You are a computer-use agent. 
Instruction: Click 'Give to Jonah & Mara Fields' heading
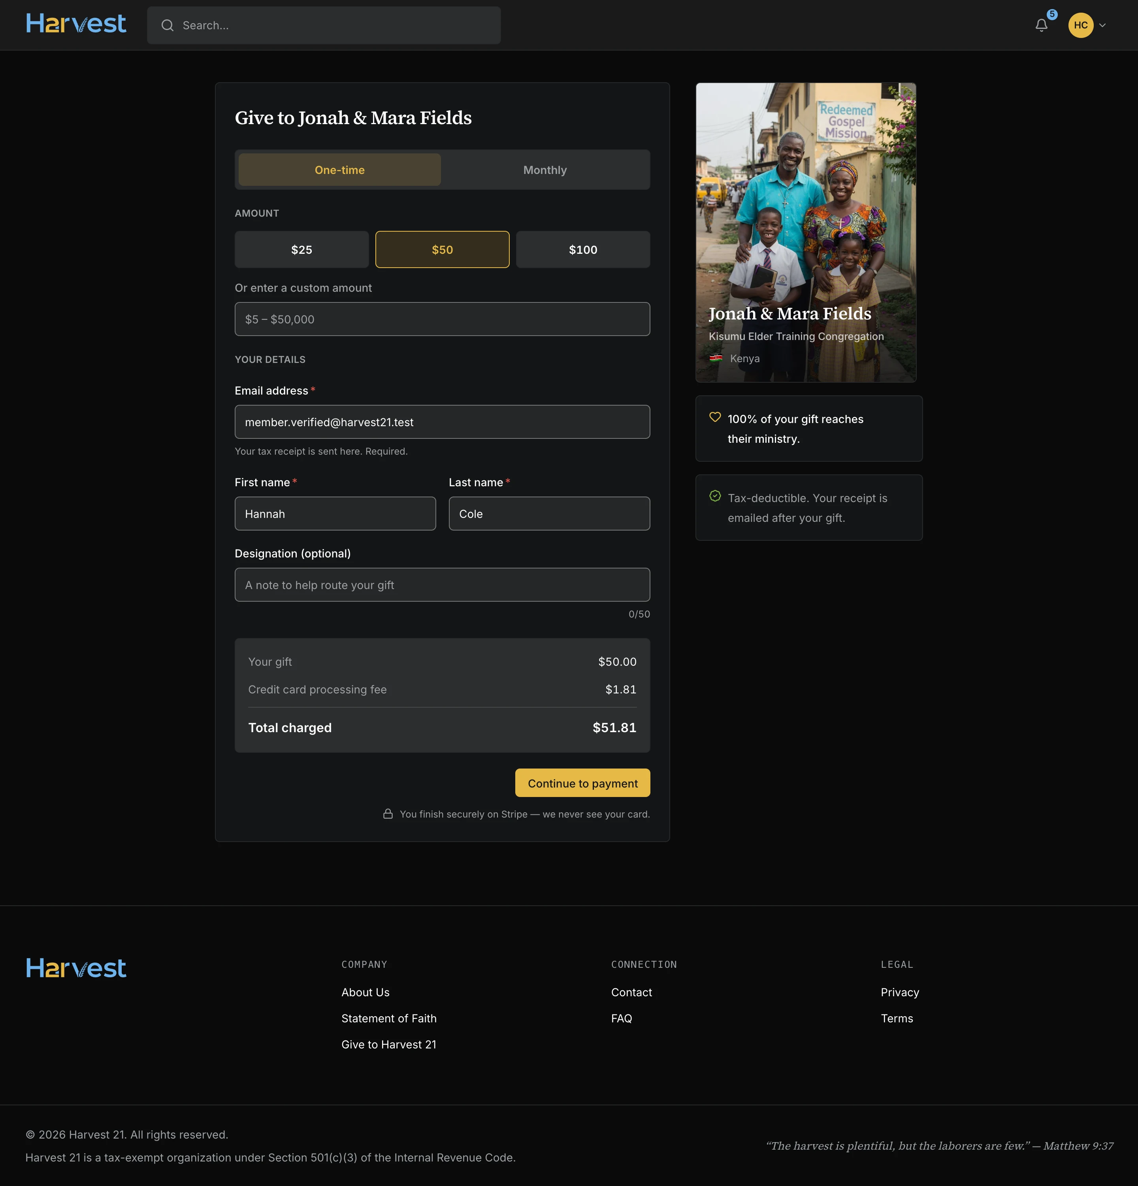353,118
